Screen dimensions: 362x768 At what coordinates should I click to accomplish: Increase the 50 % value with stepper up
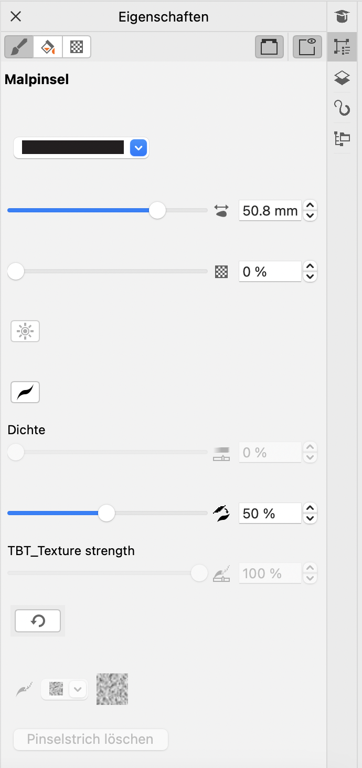(311, 508)
